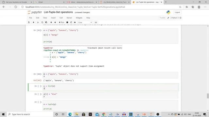Open the View menu
Image resolution: width=209 pixels, height=117 pixels.
pos(45,18)
